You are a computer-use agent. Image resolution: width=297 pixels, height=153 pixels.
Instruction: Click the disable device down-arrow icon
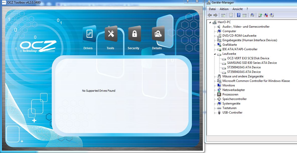pos(272,15)
